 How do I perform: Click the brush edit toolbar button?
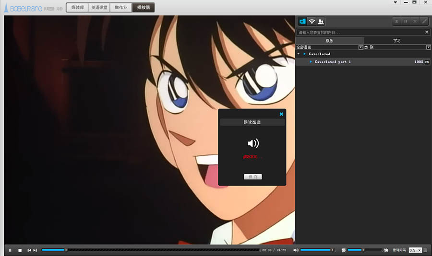424,21
